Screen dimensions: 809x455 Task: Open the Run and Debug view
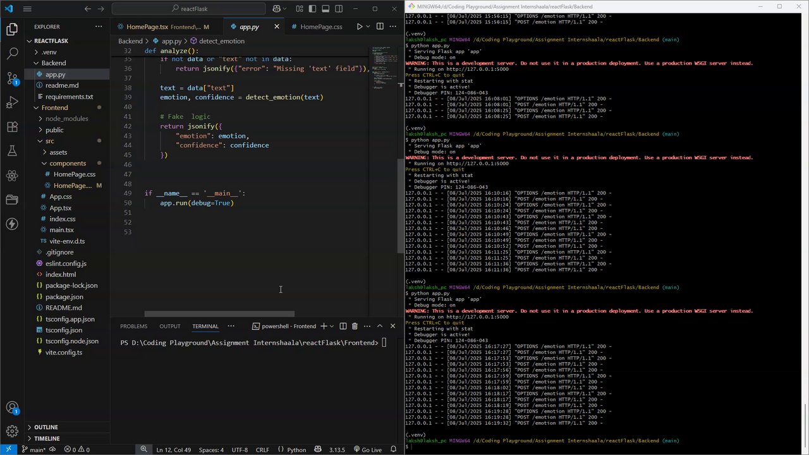point(12,102)
